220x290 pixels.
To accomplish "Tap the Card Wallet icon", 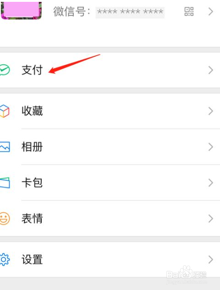I will click(x=5, y=183).
